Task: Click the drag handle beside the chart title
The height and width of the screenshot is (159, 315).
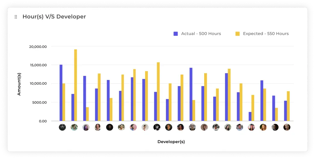Action: coord(16,17)
